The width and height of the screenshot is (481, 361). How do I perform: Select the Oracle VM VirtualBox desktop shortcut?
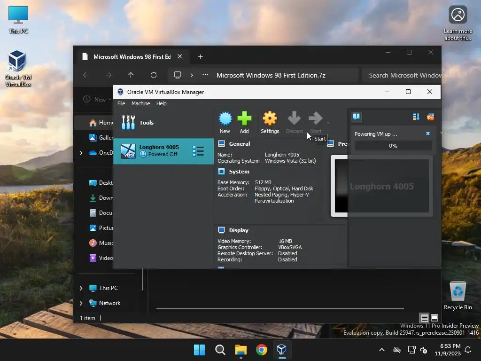coord(18,69)
